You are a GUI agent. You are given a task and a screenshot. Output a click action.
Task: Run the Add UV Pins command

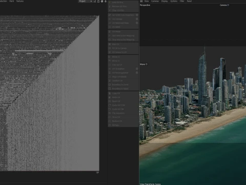pos(123,3)
